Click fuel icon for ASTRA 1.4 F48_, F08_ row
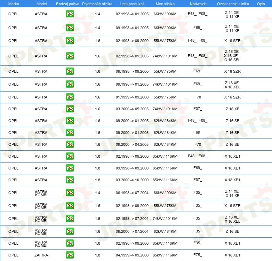Image resolution: width=272 pixels, height=261 pixels. point(70,14)
